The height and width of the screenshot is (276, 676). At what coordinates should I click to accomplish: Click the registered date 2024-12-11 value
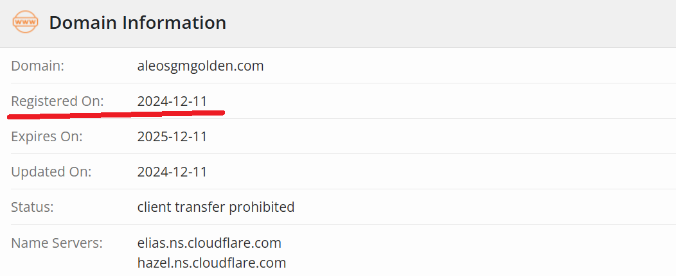[x=172, y=101]
